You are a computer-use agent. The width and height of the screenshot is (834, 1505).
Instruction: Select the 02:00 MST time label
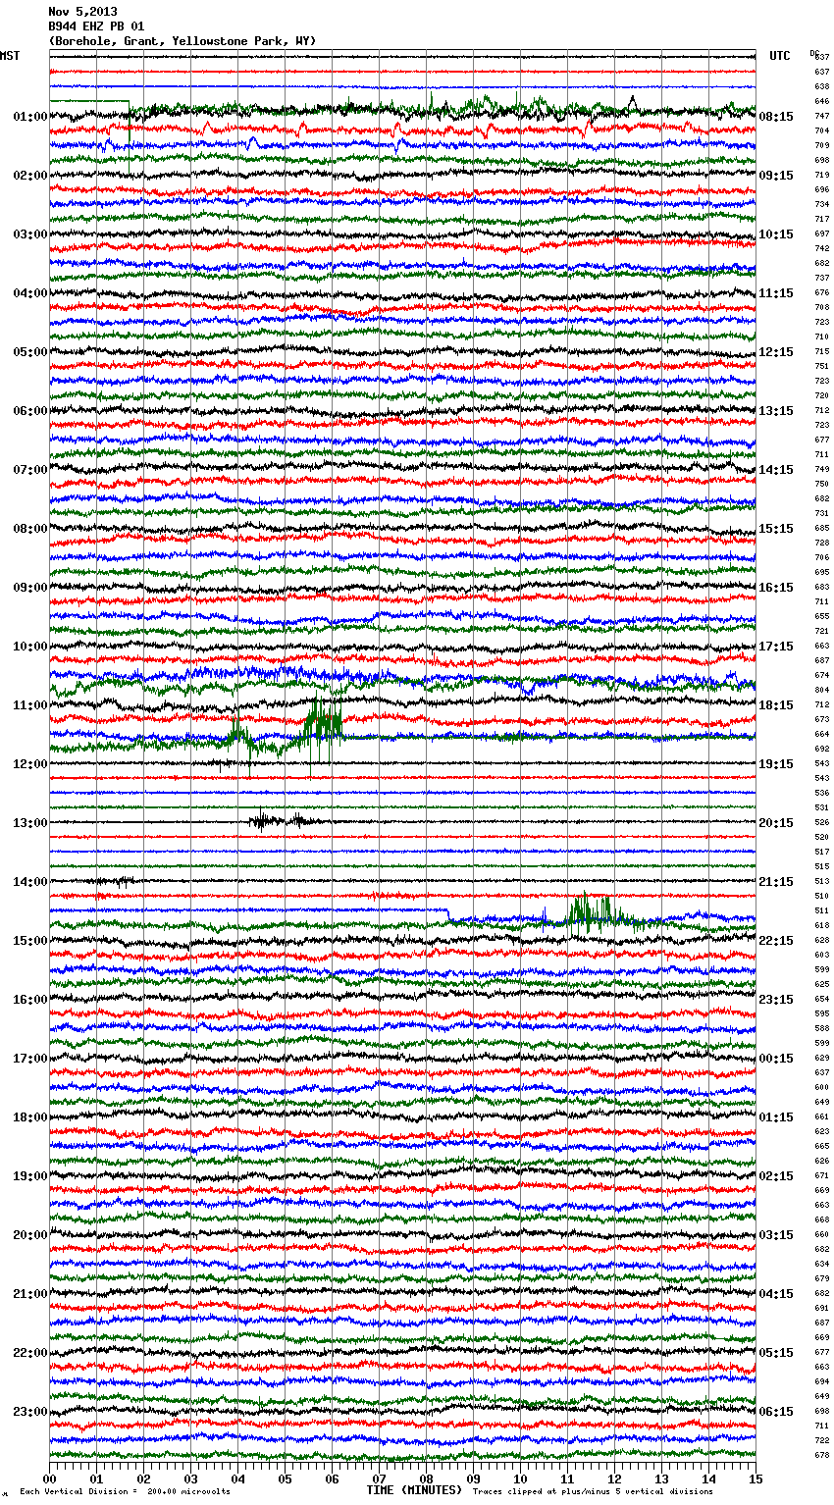29,176
